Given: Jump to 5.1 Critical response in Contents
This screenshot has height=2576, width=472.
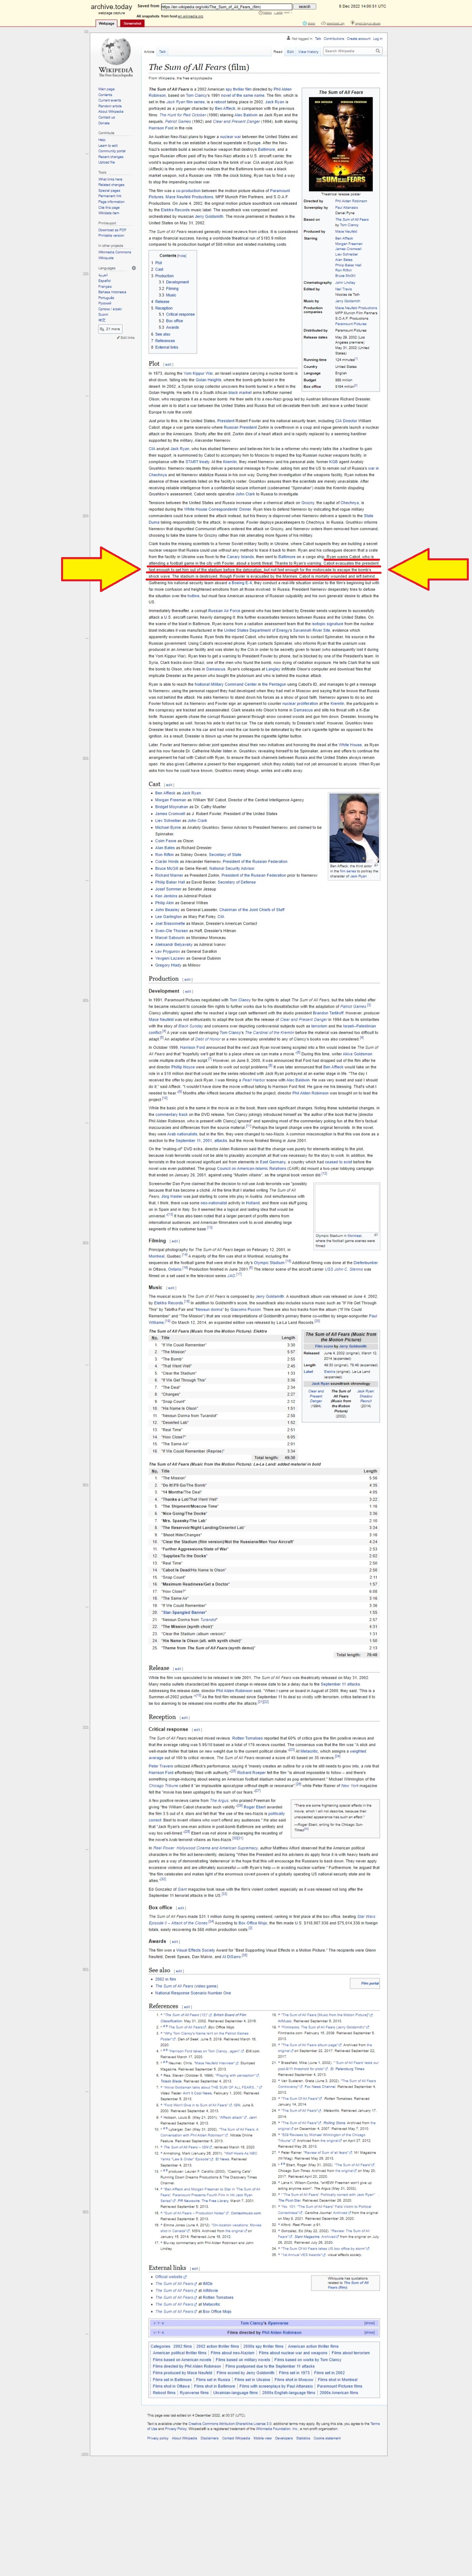Looking at the screenshot, I should 177,314.
